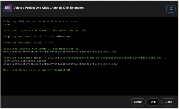The image size is (179, 109).
Task: Click 'tonywagner/mlbserver:latest' output line
Action: click(25, 61)
